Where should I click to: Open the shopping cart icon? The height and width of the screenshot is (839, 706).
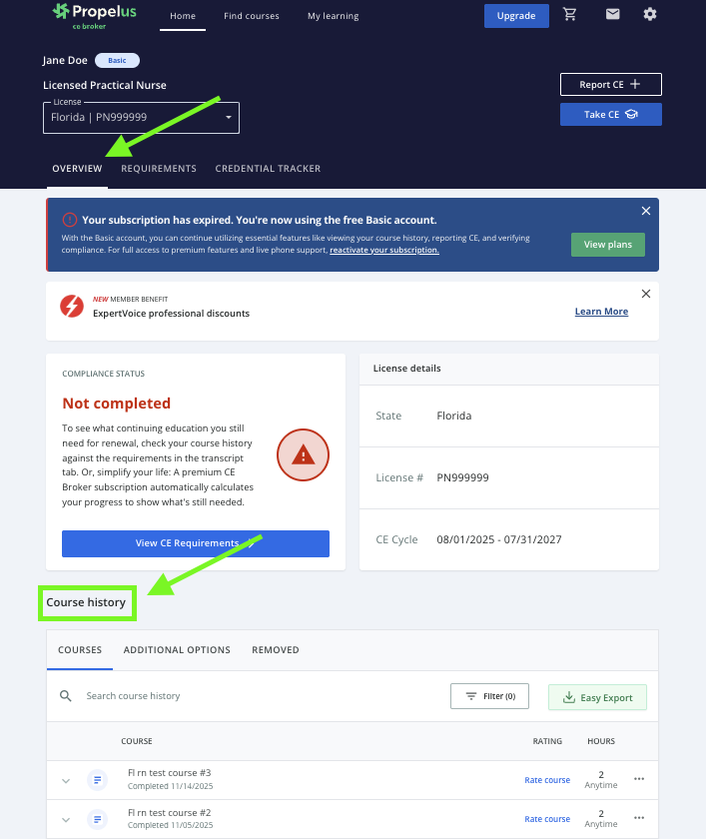pyautogui.click(x=570, y=15)
